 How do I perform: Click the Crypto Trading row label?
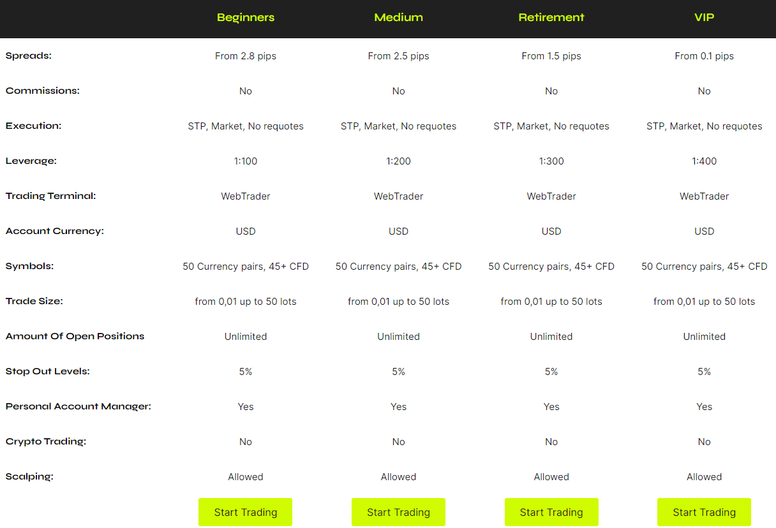click(x=46, y=441)
